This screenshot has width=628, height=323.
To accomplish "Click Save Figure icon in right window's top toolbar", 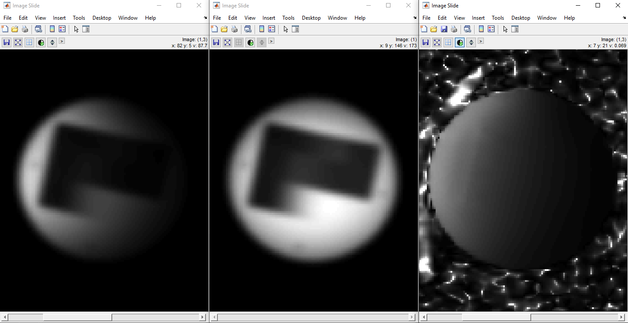I will 444,29.
